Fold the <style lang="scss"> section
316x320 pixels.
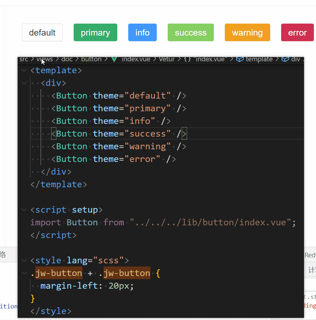pyautogui.click(x=24, y=261)
